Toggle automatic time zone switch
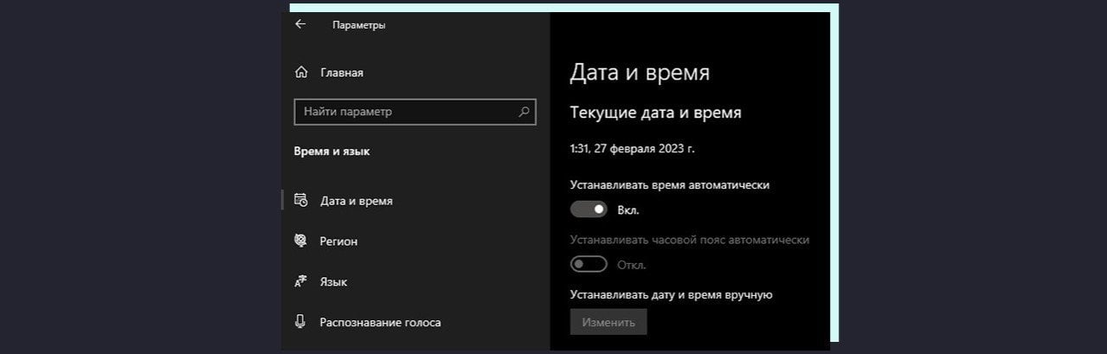1107x354 pixels. [589, 264]
